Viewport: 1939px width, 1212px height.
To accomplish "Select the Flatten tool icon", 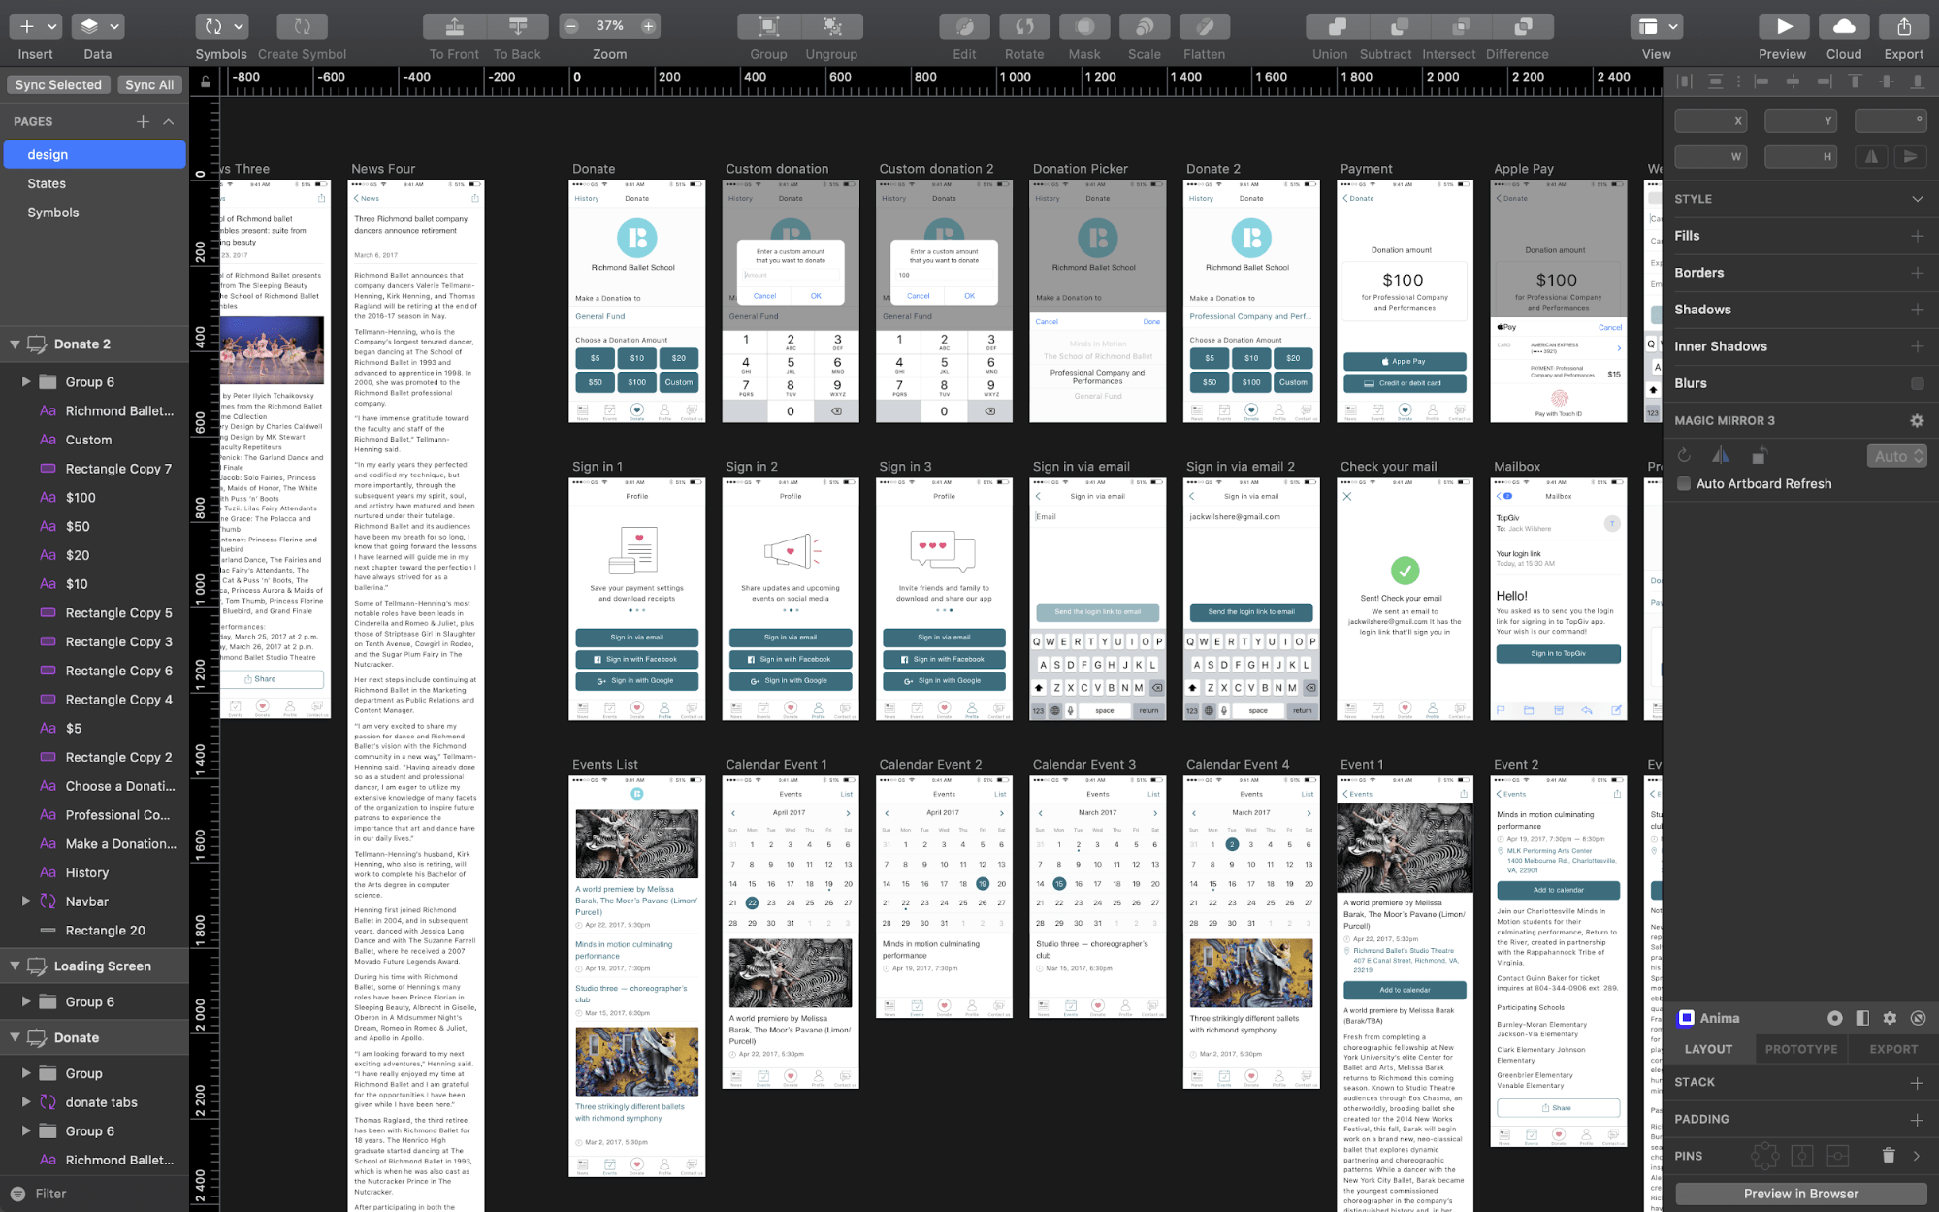I will pyautogui.click(x=1206, y=26).
